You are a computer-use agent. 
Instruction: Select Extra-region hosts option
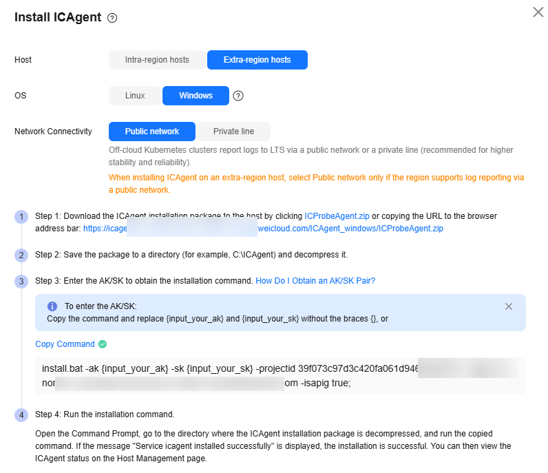pyautogui.click(x=257, y=60)
